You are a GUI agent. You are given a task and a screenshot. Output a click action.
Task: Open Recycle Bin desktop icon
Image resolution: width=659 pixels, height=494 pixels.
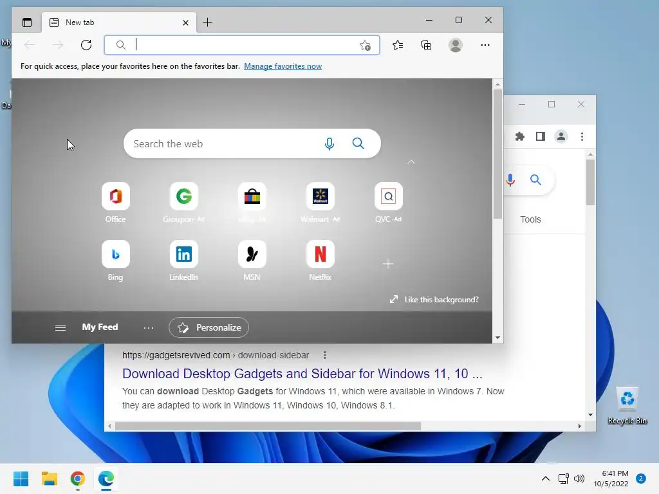pos(627,406)
